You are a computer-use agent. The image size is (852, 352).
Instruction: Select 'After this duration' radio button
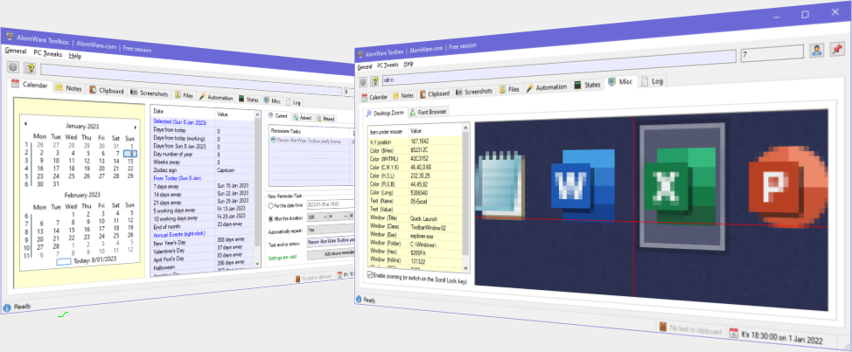pyautogui.click(x=270, y=218)
